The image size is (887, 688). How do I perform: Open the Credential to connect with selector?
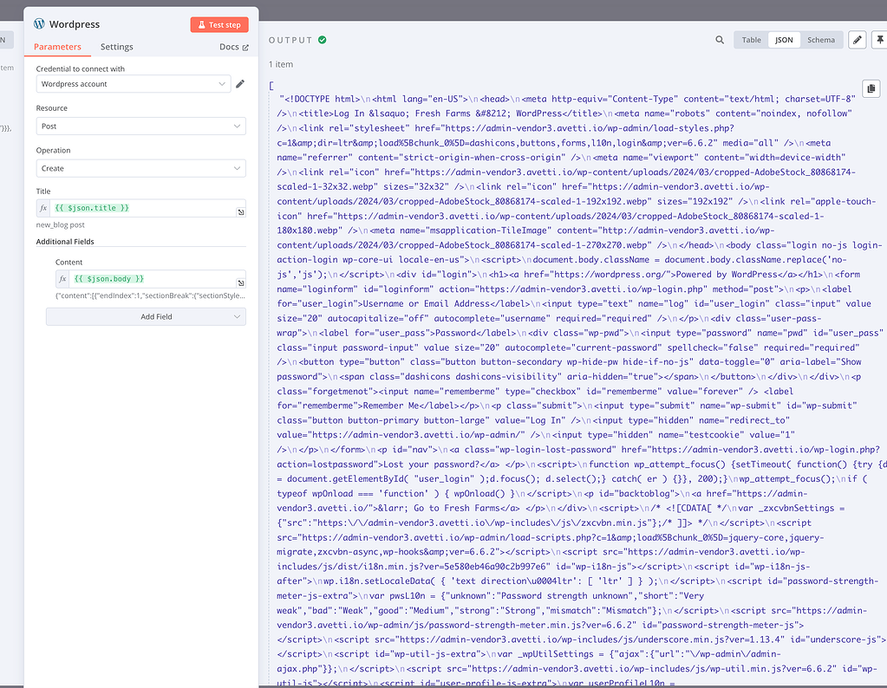133,85
